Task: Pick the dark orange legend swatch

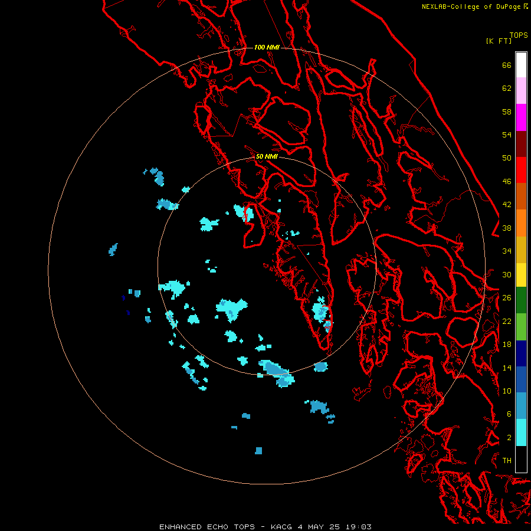Action: 521,196
